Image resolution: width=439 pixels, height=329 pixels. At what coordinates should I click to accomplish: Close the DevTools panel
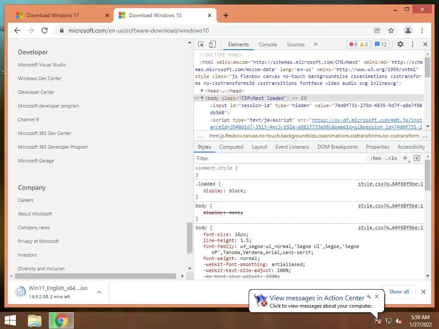coord(425,44)
